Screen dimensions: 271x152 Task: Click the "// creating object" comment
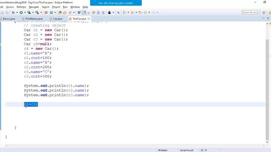point(44,25)
